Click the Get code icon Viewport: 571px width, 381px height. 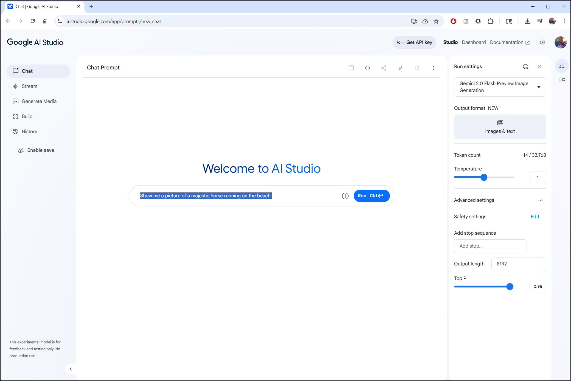[367, 68]
